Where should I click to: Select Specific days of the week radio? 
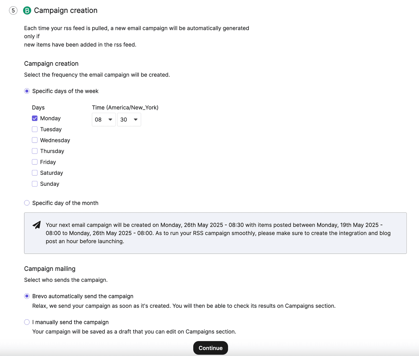click(27, 91)
